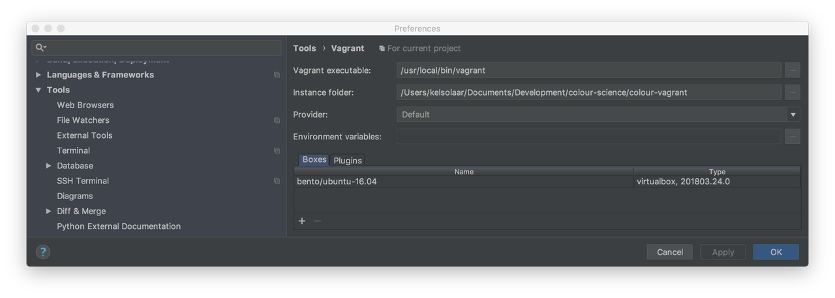The width and height of the screenshot is (835, 298).
Task: Click project-level icon beside File Watchers
Action: [x=277, y=120]
